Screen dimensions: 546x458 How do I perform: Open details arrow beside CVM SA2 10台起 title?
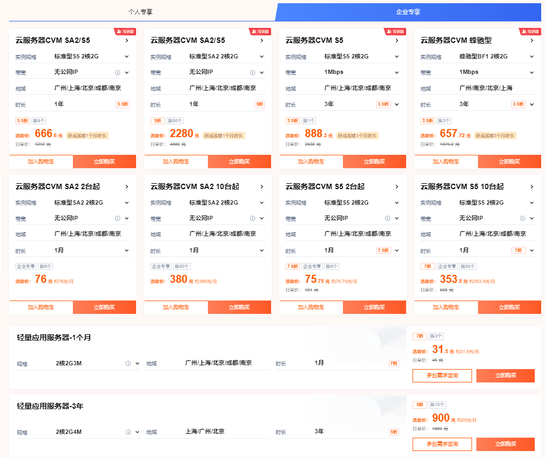(x=262, y=186)
